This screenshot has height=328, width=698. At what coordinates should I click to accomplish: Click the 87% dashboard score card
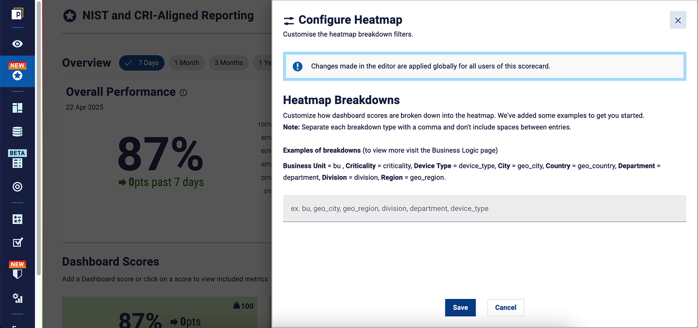pos(159,313)
